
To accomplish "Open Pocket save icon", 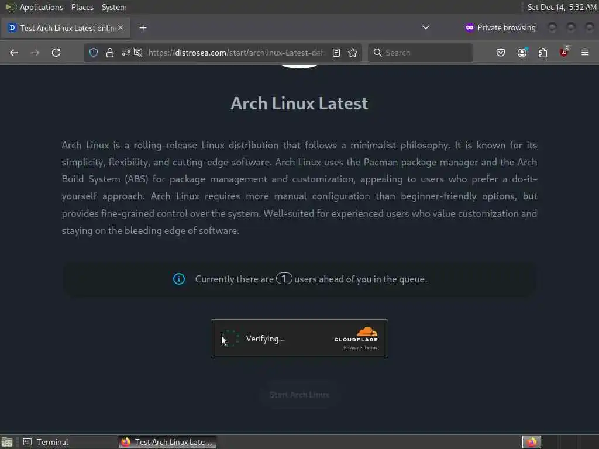I will tap(501, 53).
